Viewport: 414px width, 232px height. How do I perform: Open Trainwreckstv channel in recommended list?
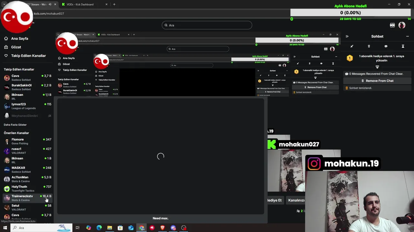(x=27, y=198)
